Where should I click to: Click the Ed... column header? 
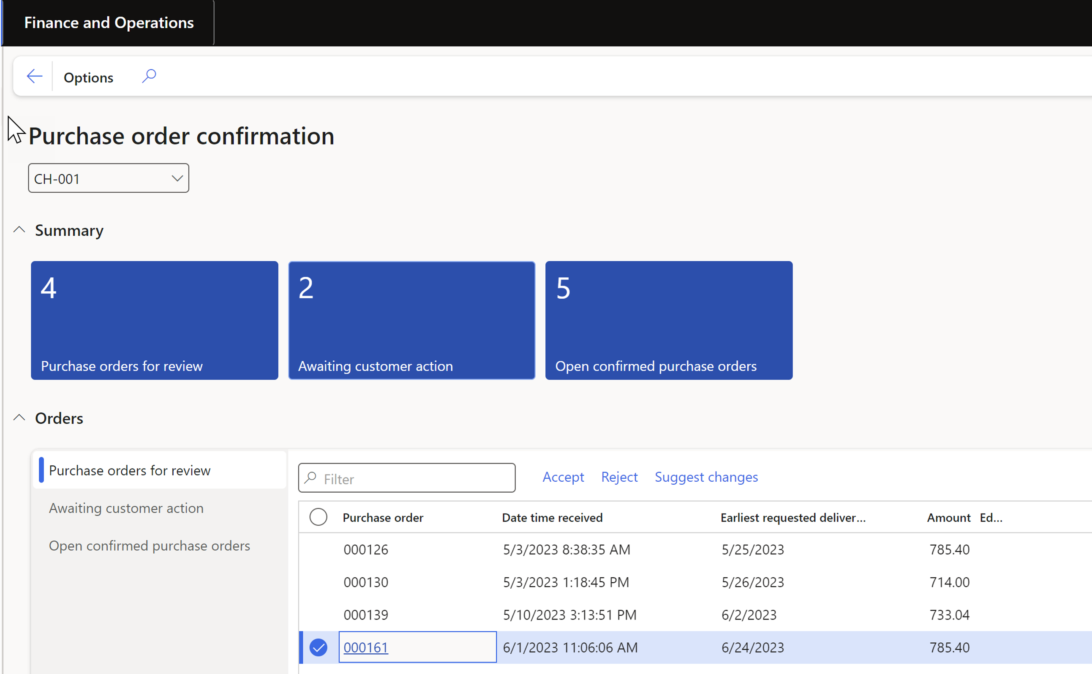click(991, 518)
